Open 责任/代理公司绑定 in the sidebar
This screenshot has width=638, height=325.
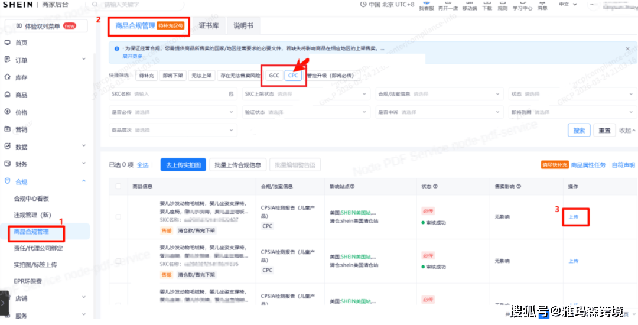[38, 248]
